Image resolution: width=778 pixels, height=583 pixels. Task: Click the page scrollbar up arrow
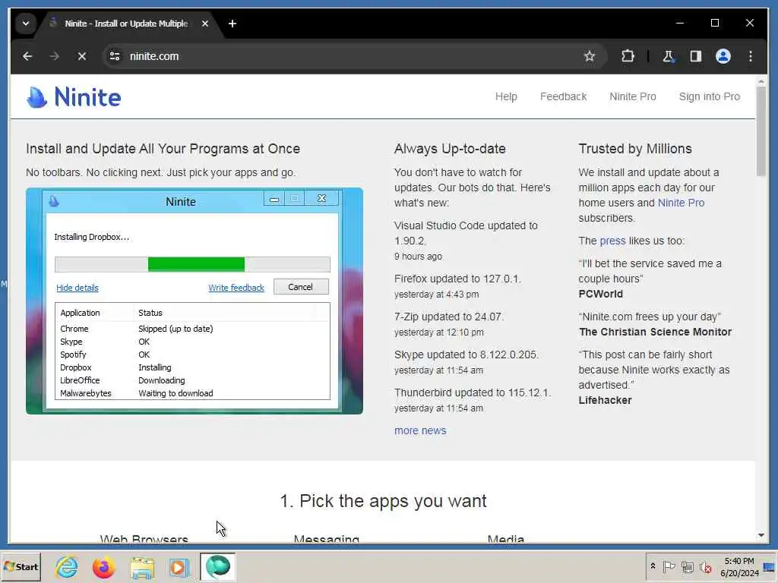(761, 80)
